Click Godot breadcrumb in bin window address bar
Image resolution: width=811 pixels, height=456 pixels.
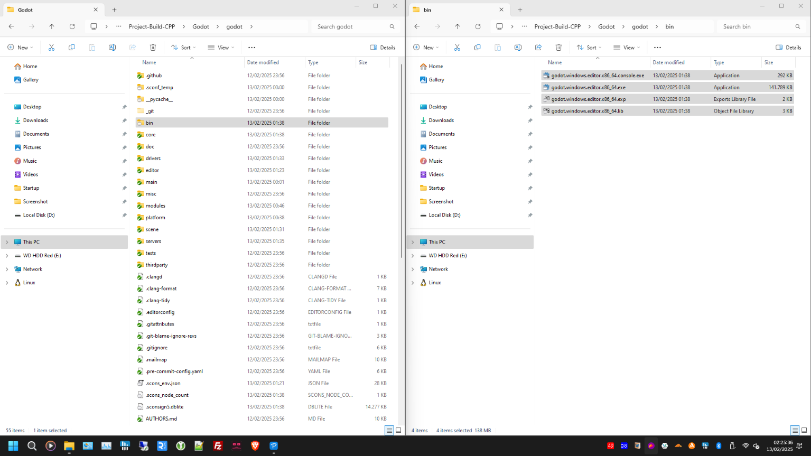[606, 26]
